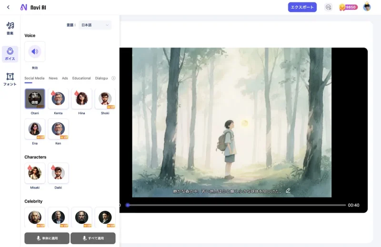
Task: Select the ボイス voice sidebar icon
Action: tap(10, 54)
